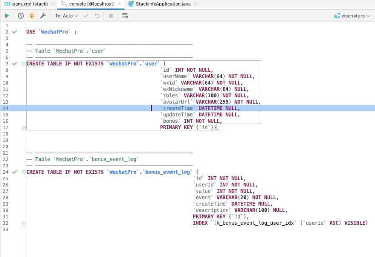Screen dimensions: 375x257
Task: Collapse the bonus_event_log CREATE TABLE fold
Action: (x=24, y=172)
